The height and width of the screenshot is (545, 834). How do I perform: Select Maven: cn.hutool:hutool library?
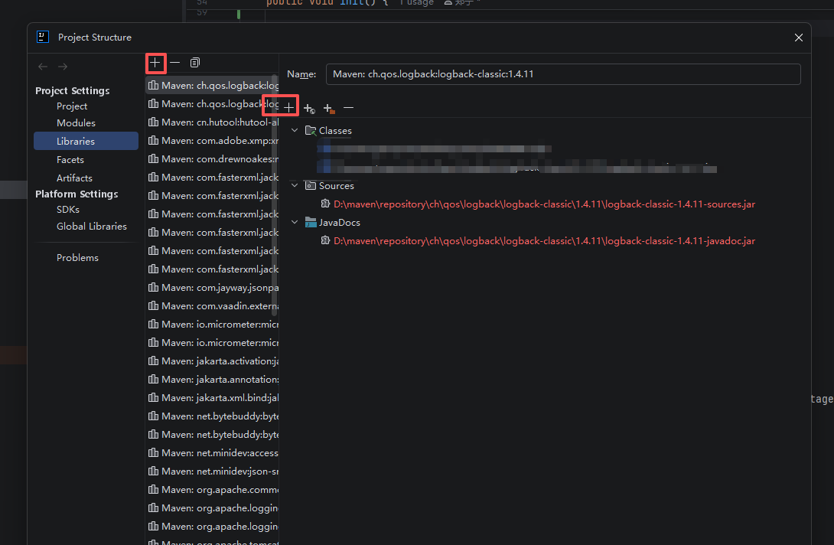tap(212, 122)
